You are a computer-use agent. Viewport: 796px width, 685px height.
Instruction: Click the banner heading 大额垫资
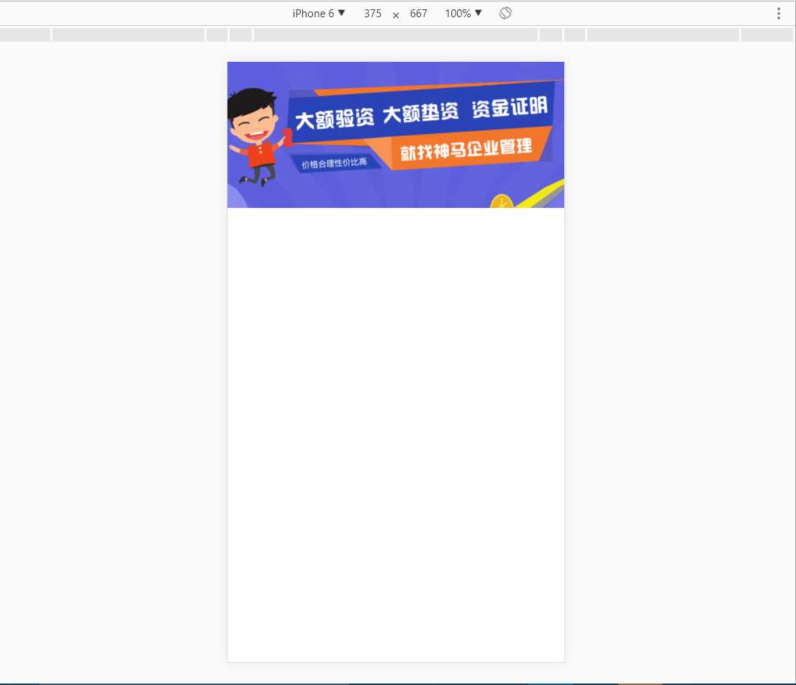click(420, 113)
